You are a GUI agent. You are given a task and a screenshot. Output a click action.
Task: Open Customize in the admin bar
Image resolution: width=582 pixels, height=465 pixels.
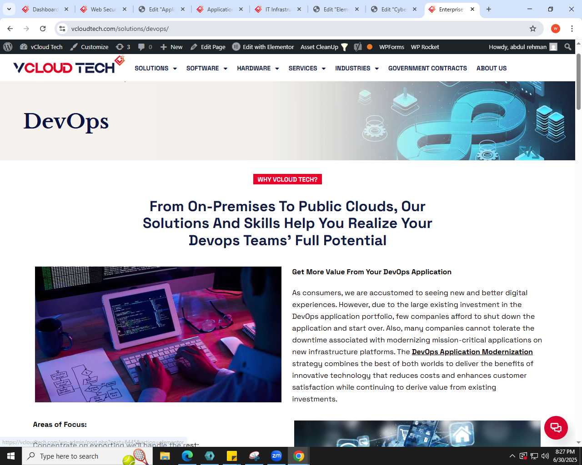89,47
